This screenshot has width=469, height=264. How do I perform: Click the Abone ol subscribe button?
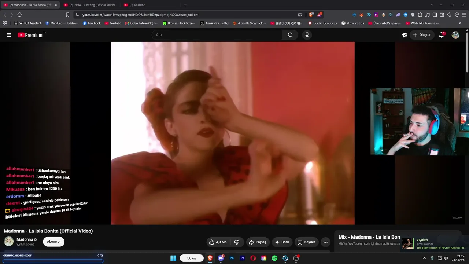(53, 242)
